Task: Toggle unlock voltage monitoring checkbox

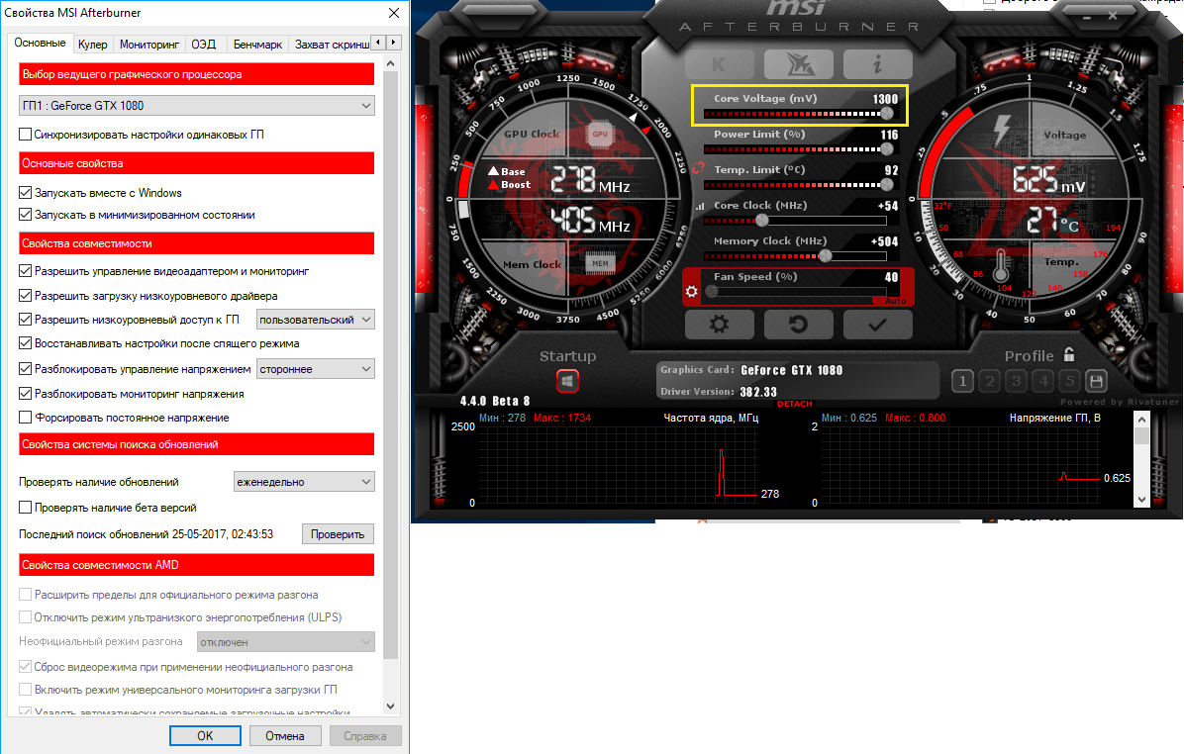Action: pos(25,393)
